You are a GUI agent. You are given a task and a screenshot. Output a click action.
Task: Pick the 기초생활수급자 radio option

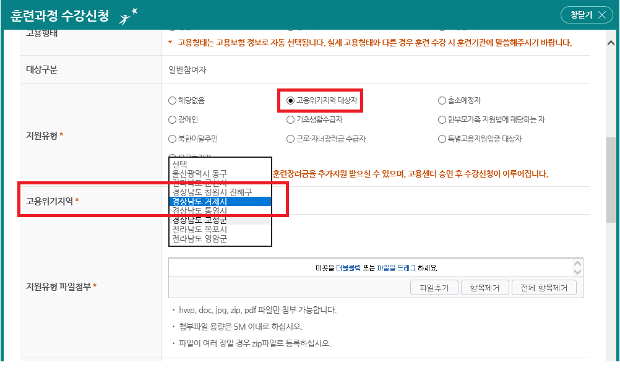tap(291, 119)
